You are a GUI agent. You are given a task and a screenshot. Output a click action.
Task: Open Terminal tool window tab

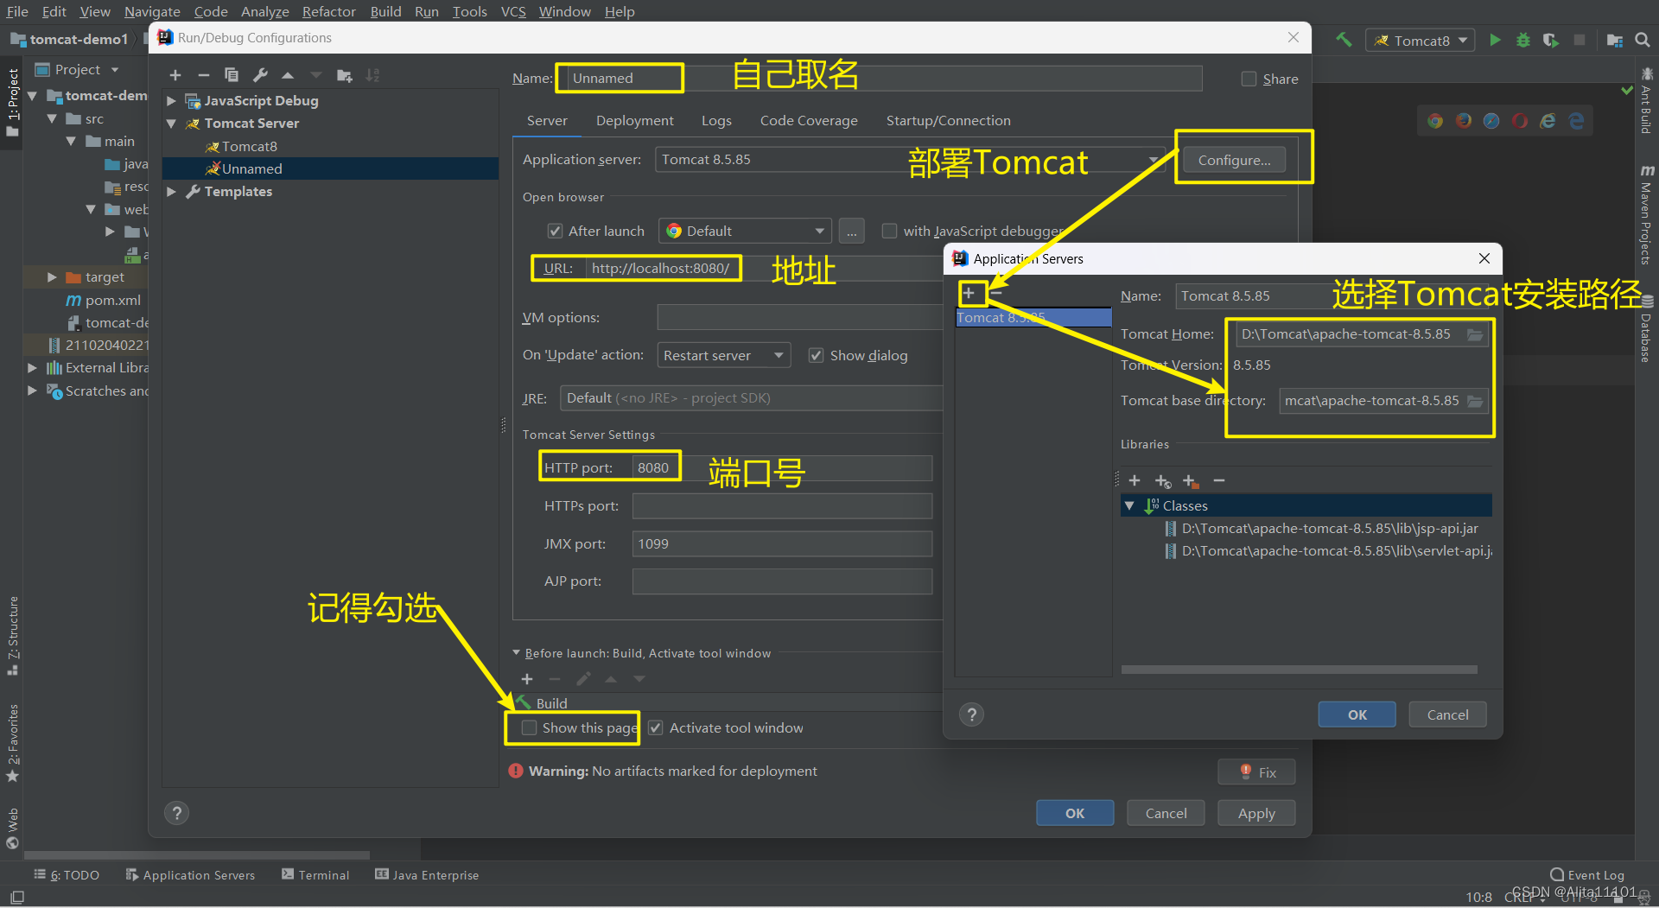pos(315,875)
